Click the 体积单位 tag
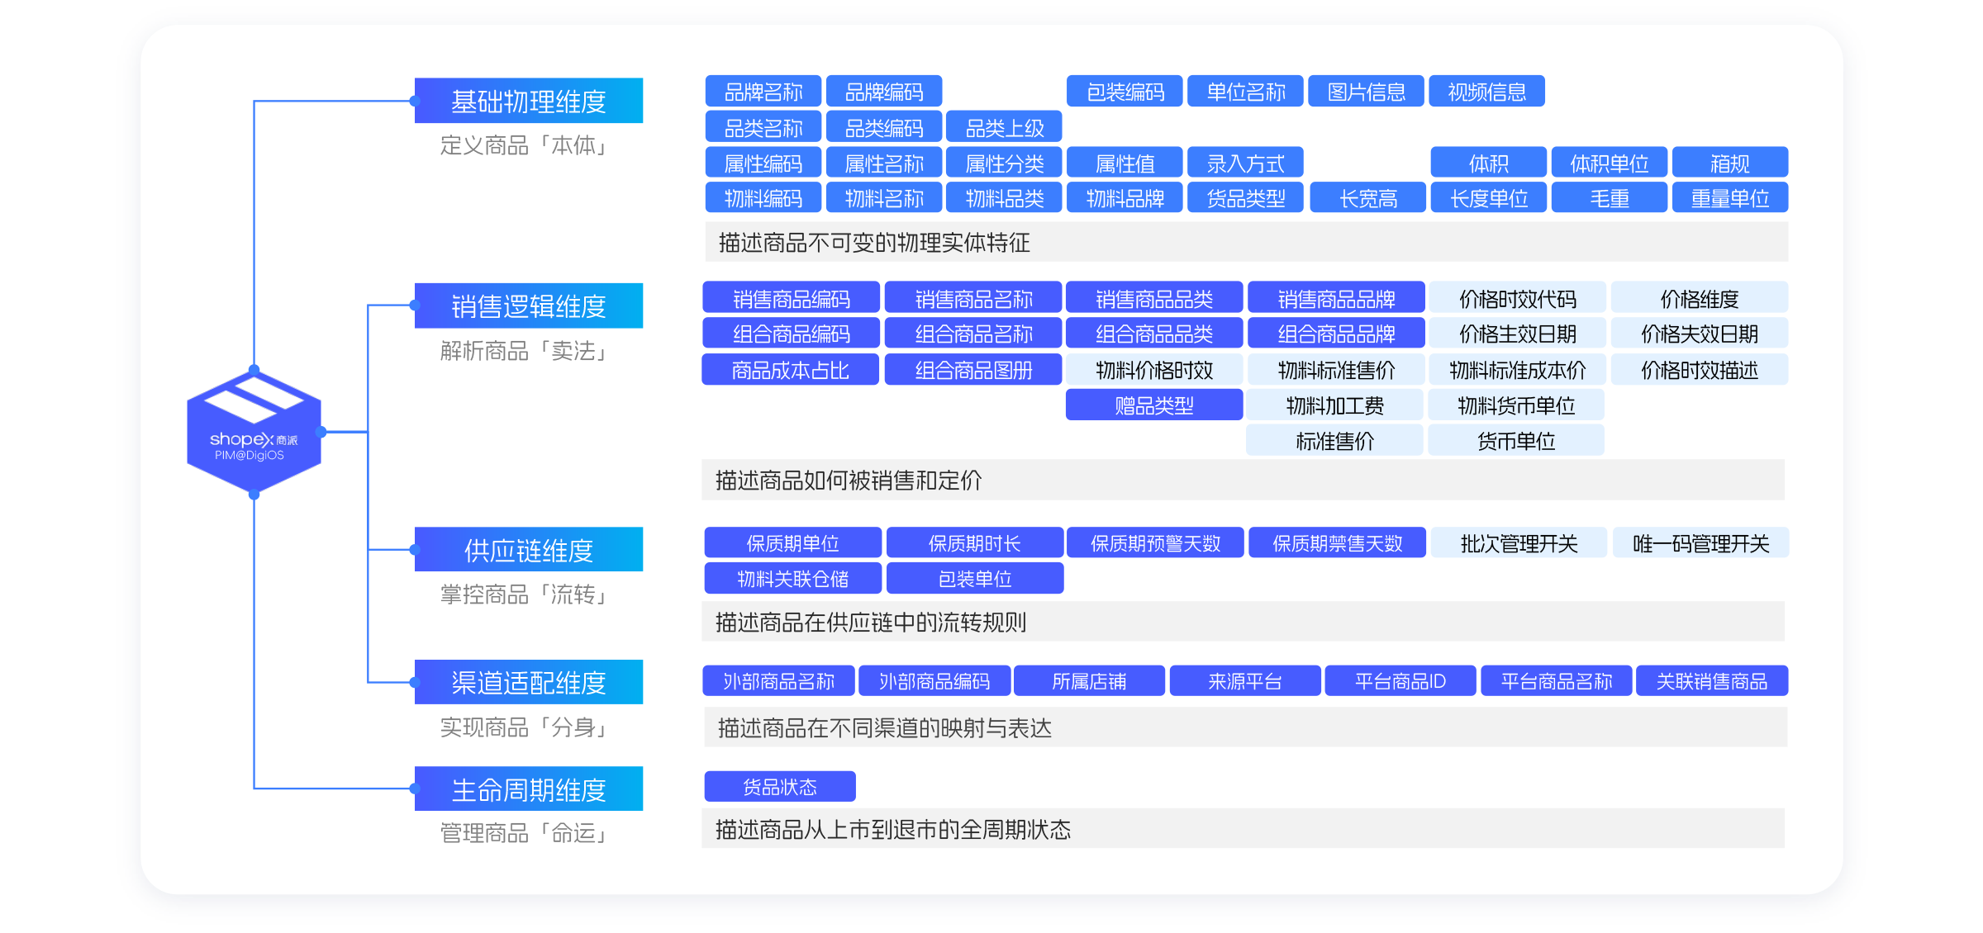The width and height of the screenshot is (1983, 933). point(1610,163)
